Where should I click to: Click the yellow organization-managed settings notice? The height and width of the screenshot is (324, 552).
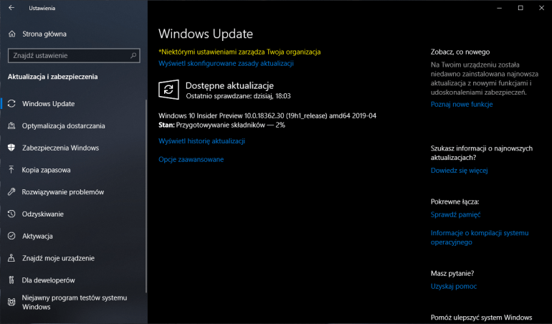click(239, 52)
